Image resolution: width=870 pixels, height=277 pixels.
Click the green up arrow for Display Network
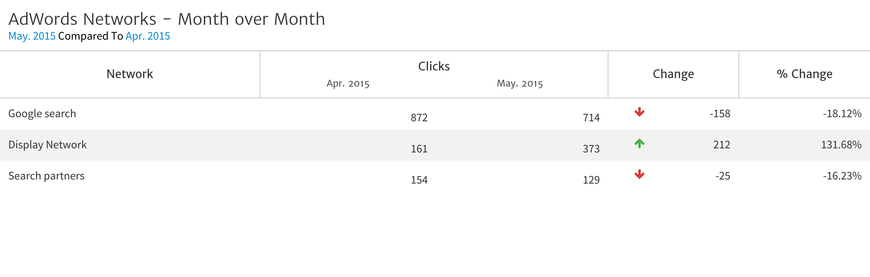pyautogui.click(x=639, y=143)
